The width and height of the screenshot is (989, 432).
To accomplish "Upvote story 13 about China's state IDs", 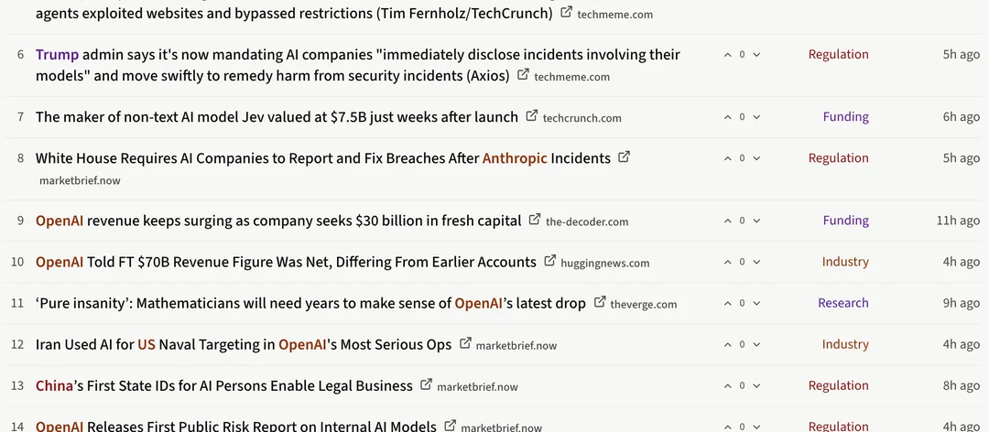I will tap(727, 386).
